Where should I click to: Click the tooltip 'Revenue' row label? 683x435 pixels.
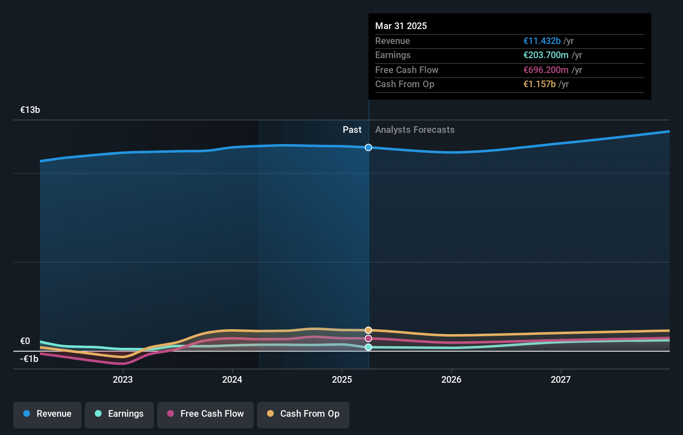coord(393,41)
